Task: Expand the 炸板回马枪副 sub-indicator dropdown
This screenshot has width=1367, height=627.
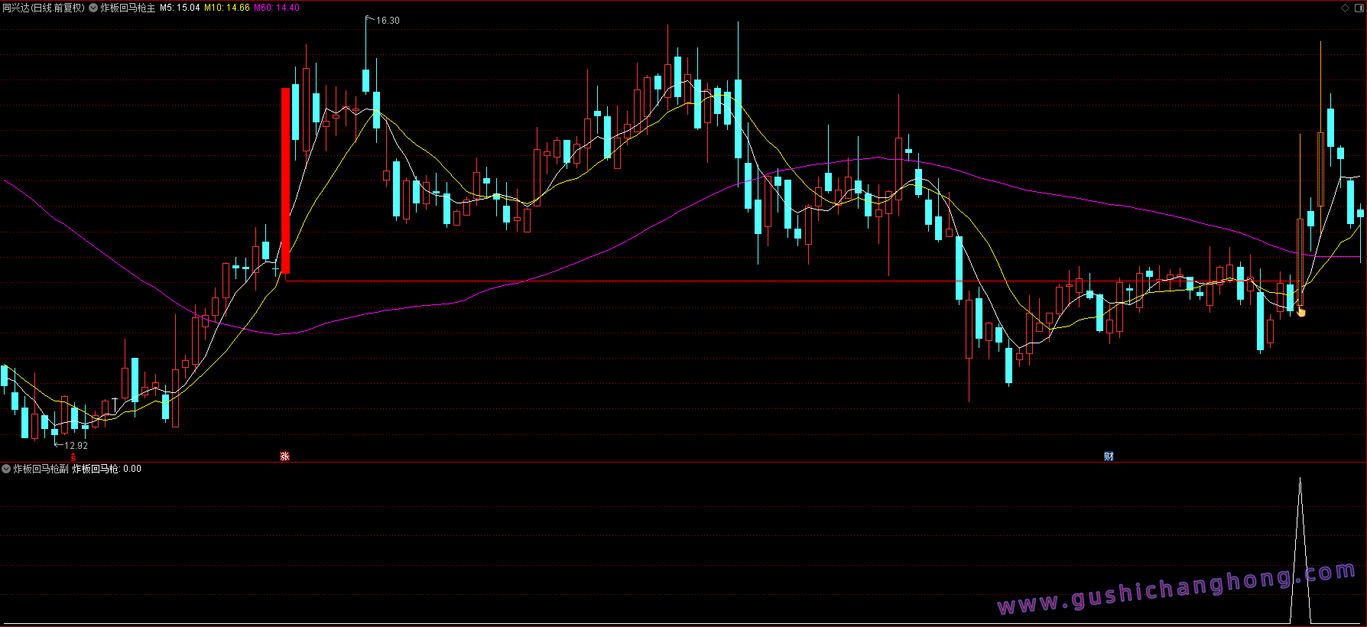Action: point(6,469)
